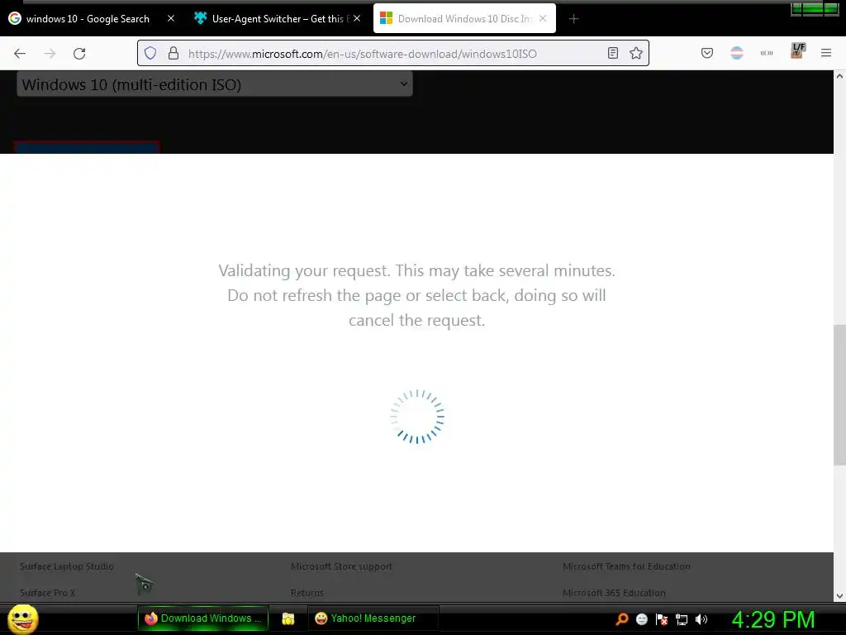Select the Download Windows 10 Disc Image tab
The image size is (846, 635).
click(464, 19)
